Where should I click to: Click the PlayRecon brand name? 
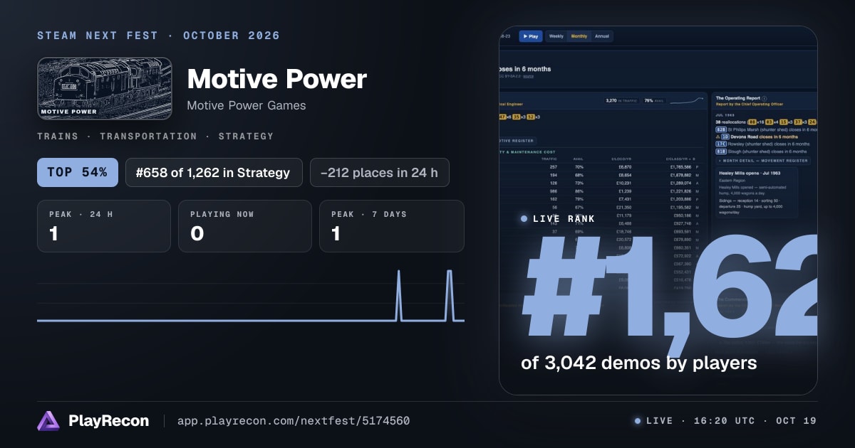[x=109, y=421]
